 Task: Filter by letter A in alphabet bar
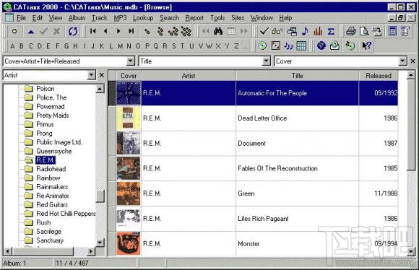tap(12, 46)
